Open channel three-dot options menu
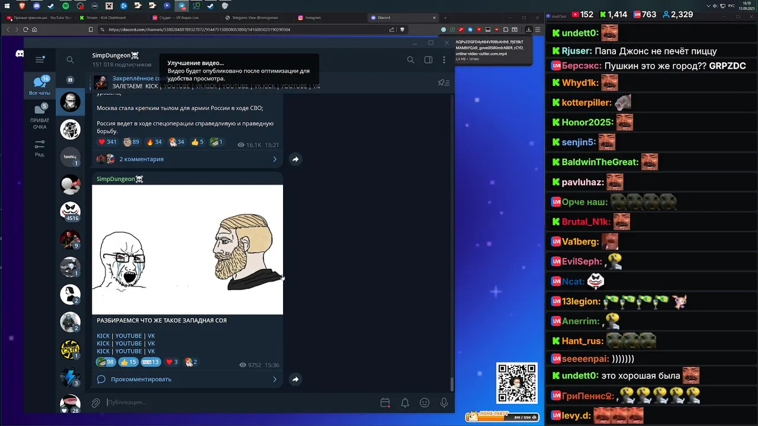Image resolution: width=758 pixels, height=426 pixels. point(444,60)
